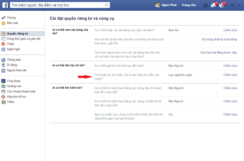Click Giới hạn bài đăng trước đây link

[x=218, y=52]
